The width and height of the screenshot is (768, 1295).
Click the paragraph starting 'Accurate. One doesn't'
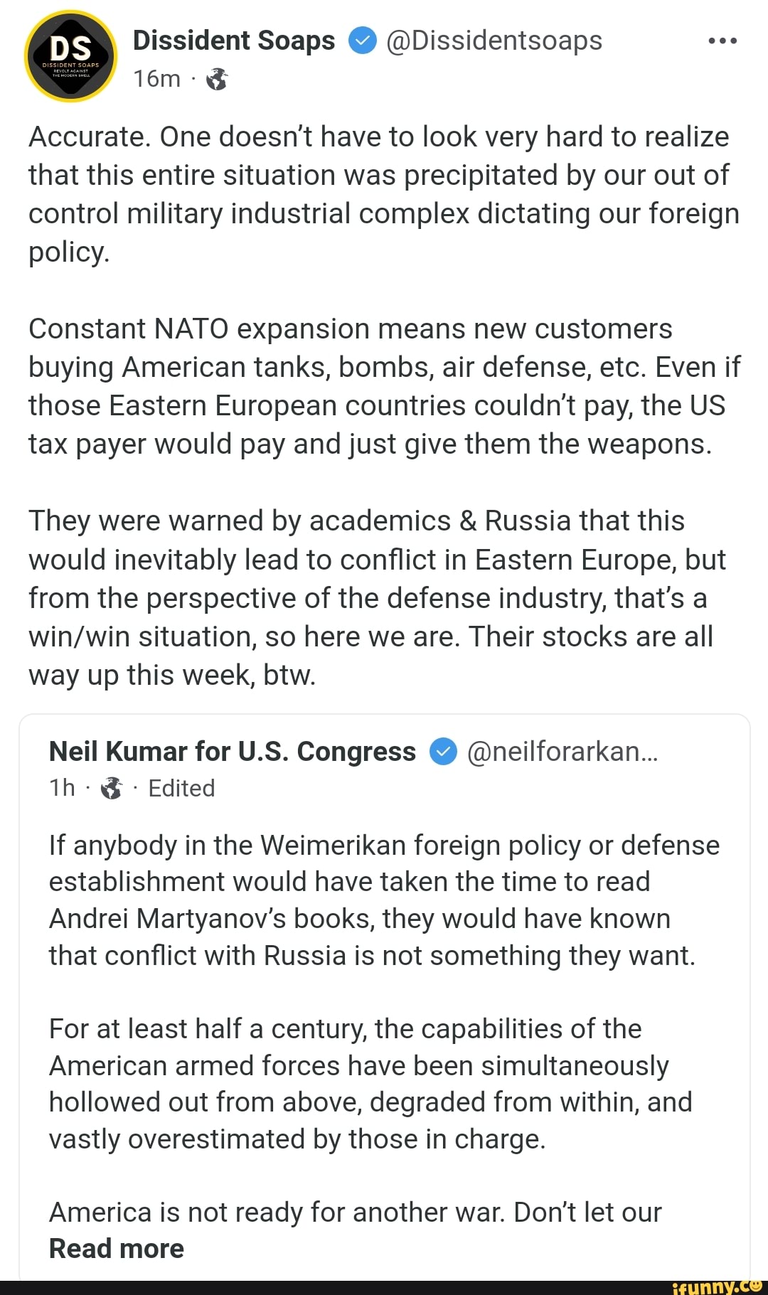tap(384, 194)
